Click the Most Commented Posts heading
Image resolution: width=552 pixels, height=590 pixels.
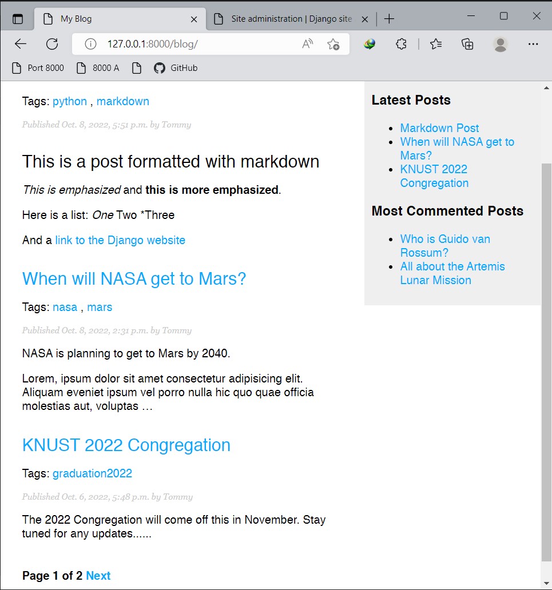coord(448,211)
